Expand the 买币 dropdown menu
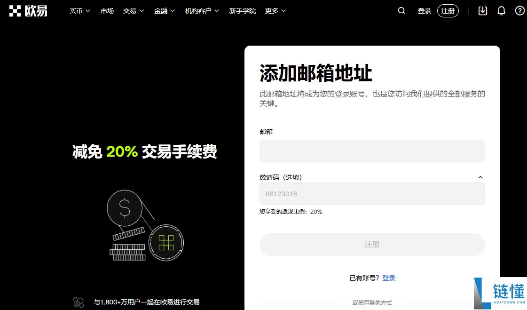Viewport: 527px width, 310px height. (79, 10)
